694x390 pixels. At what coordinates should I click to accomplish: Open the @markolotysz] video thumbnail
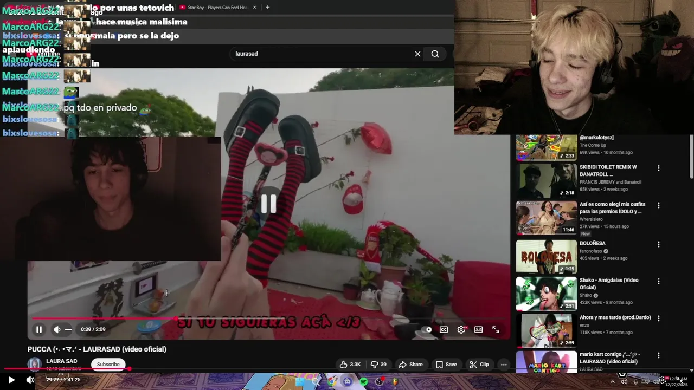pyautogui.click(x=547, y=147)
